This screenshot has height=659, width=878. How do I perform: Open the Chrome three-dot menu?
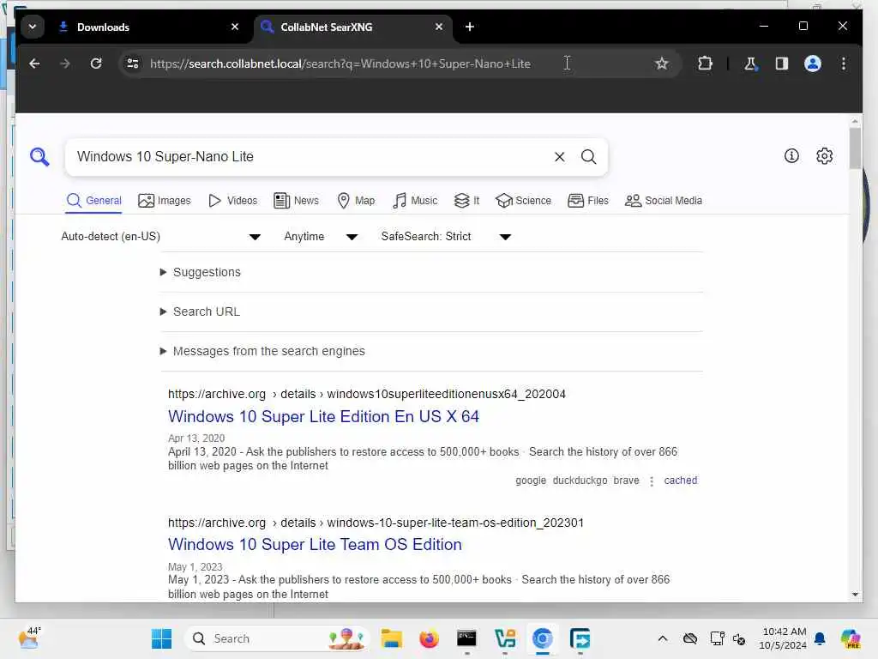tap(844, 63)
